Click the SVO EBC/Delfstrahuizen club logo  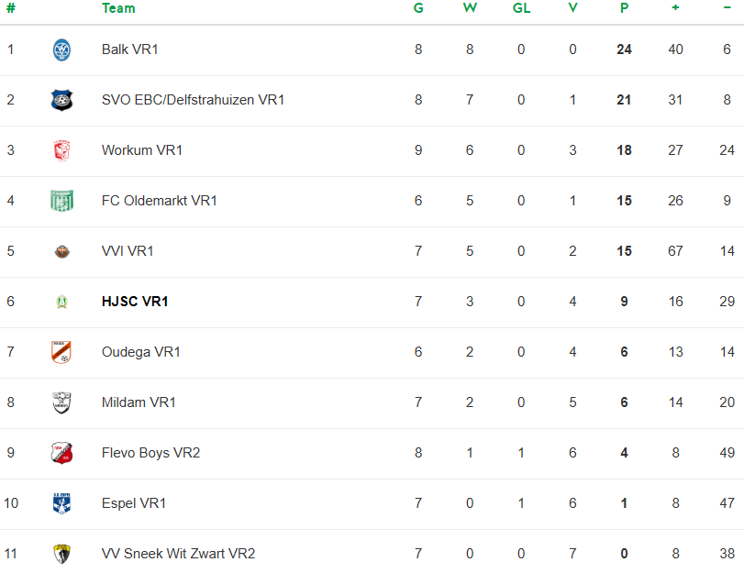pos(61,100)
